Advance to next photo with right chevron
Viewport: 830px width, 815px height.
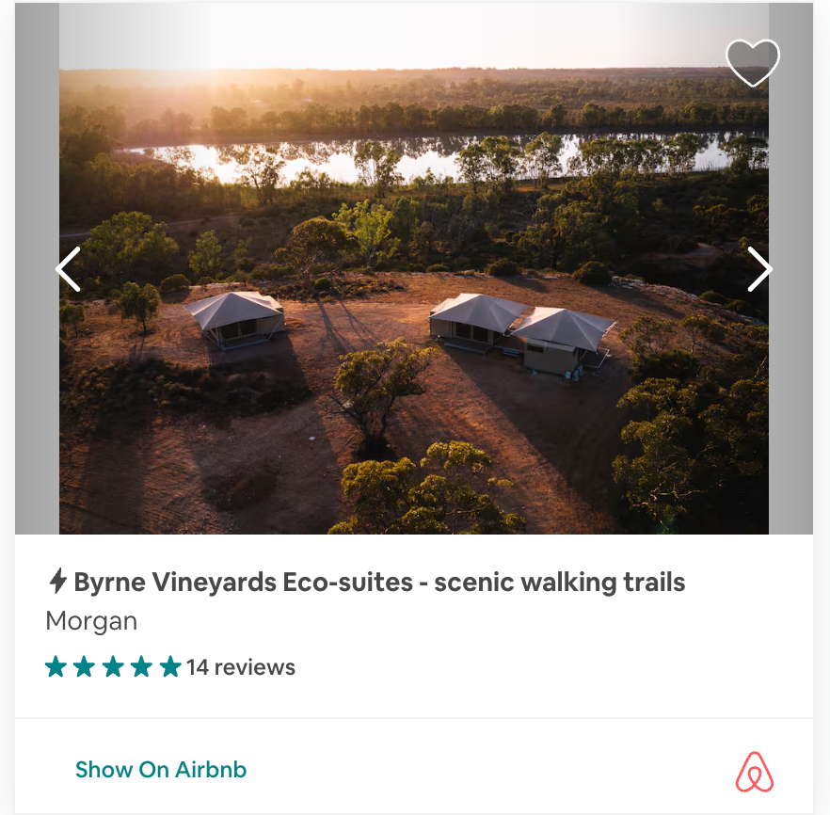tap(759, 269)
